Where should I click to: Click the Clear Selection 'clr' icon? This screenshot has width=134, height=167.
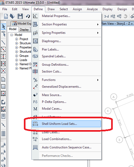pyautogui.click(x=3, y=159)
